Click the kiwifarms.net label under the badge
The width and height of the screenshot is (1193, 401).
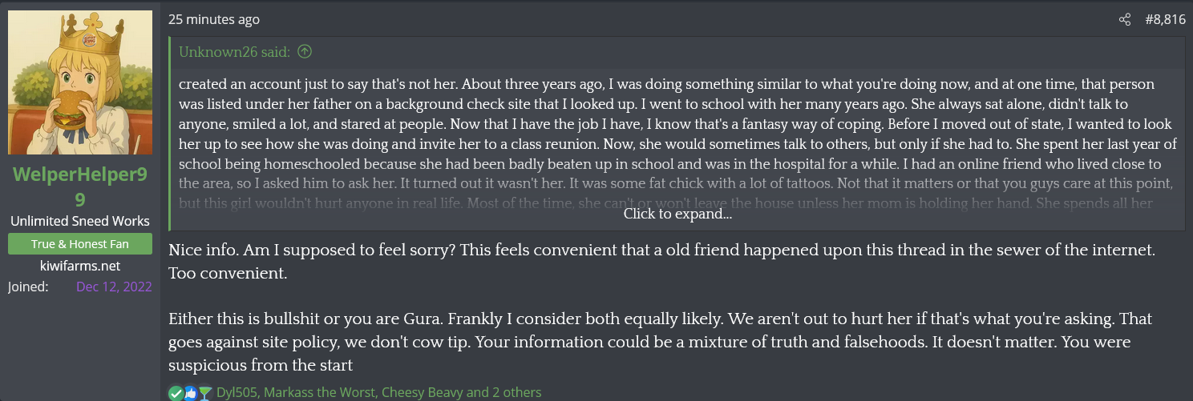[x=80, y=266]
